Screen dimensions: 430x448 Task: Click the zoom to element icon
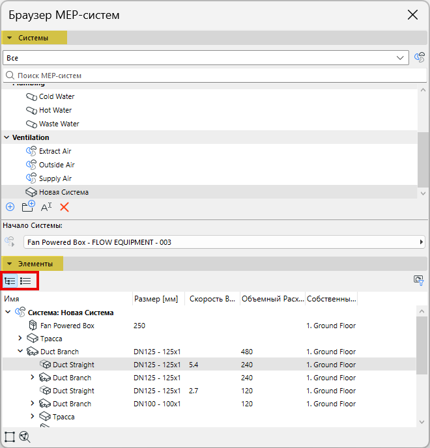click(x=25, y=437)
